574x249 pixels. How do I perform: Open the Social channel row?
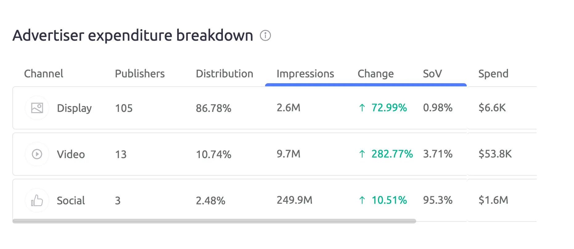click(71, 201)
